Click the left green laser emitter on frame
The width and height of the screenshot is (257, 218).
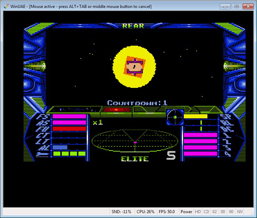(x=35, y=66)
